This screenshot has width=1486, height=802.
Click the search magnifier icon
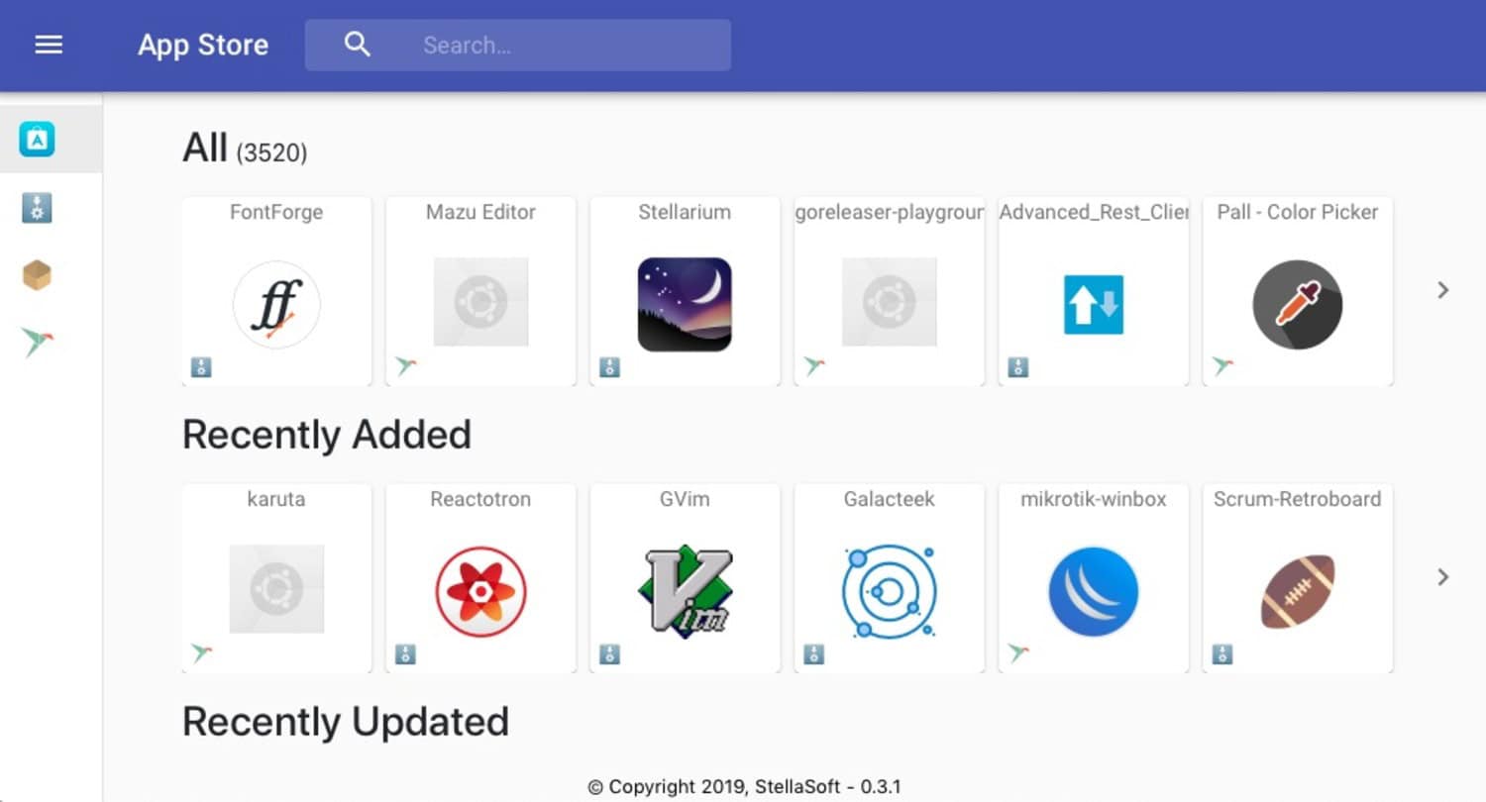click(358, 45)
